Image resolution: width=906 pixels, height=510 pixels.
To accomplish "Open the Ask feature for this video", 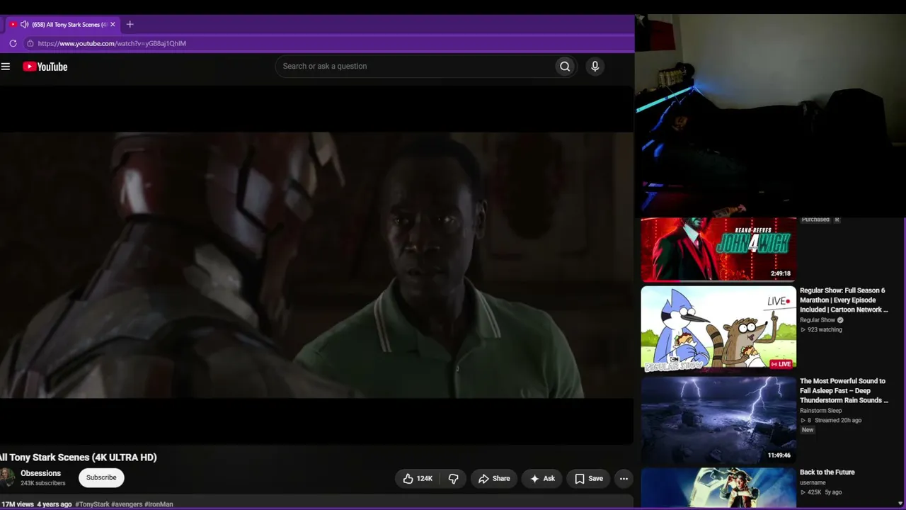I will (542, 479).
